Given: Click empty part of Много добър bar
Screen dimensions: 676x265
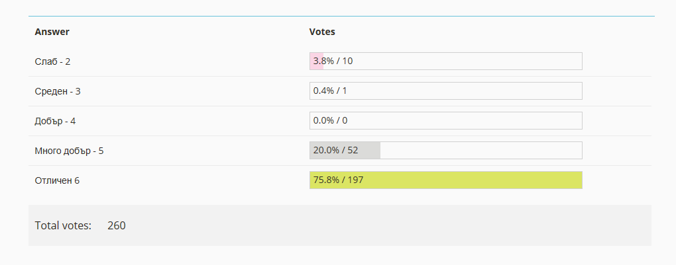Looking at the screenshot, I should (481, 150).
